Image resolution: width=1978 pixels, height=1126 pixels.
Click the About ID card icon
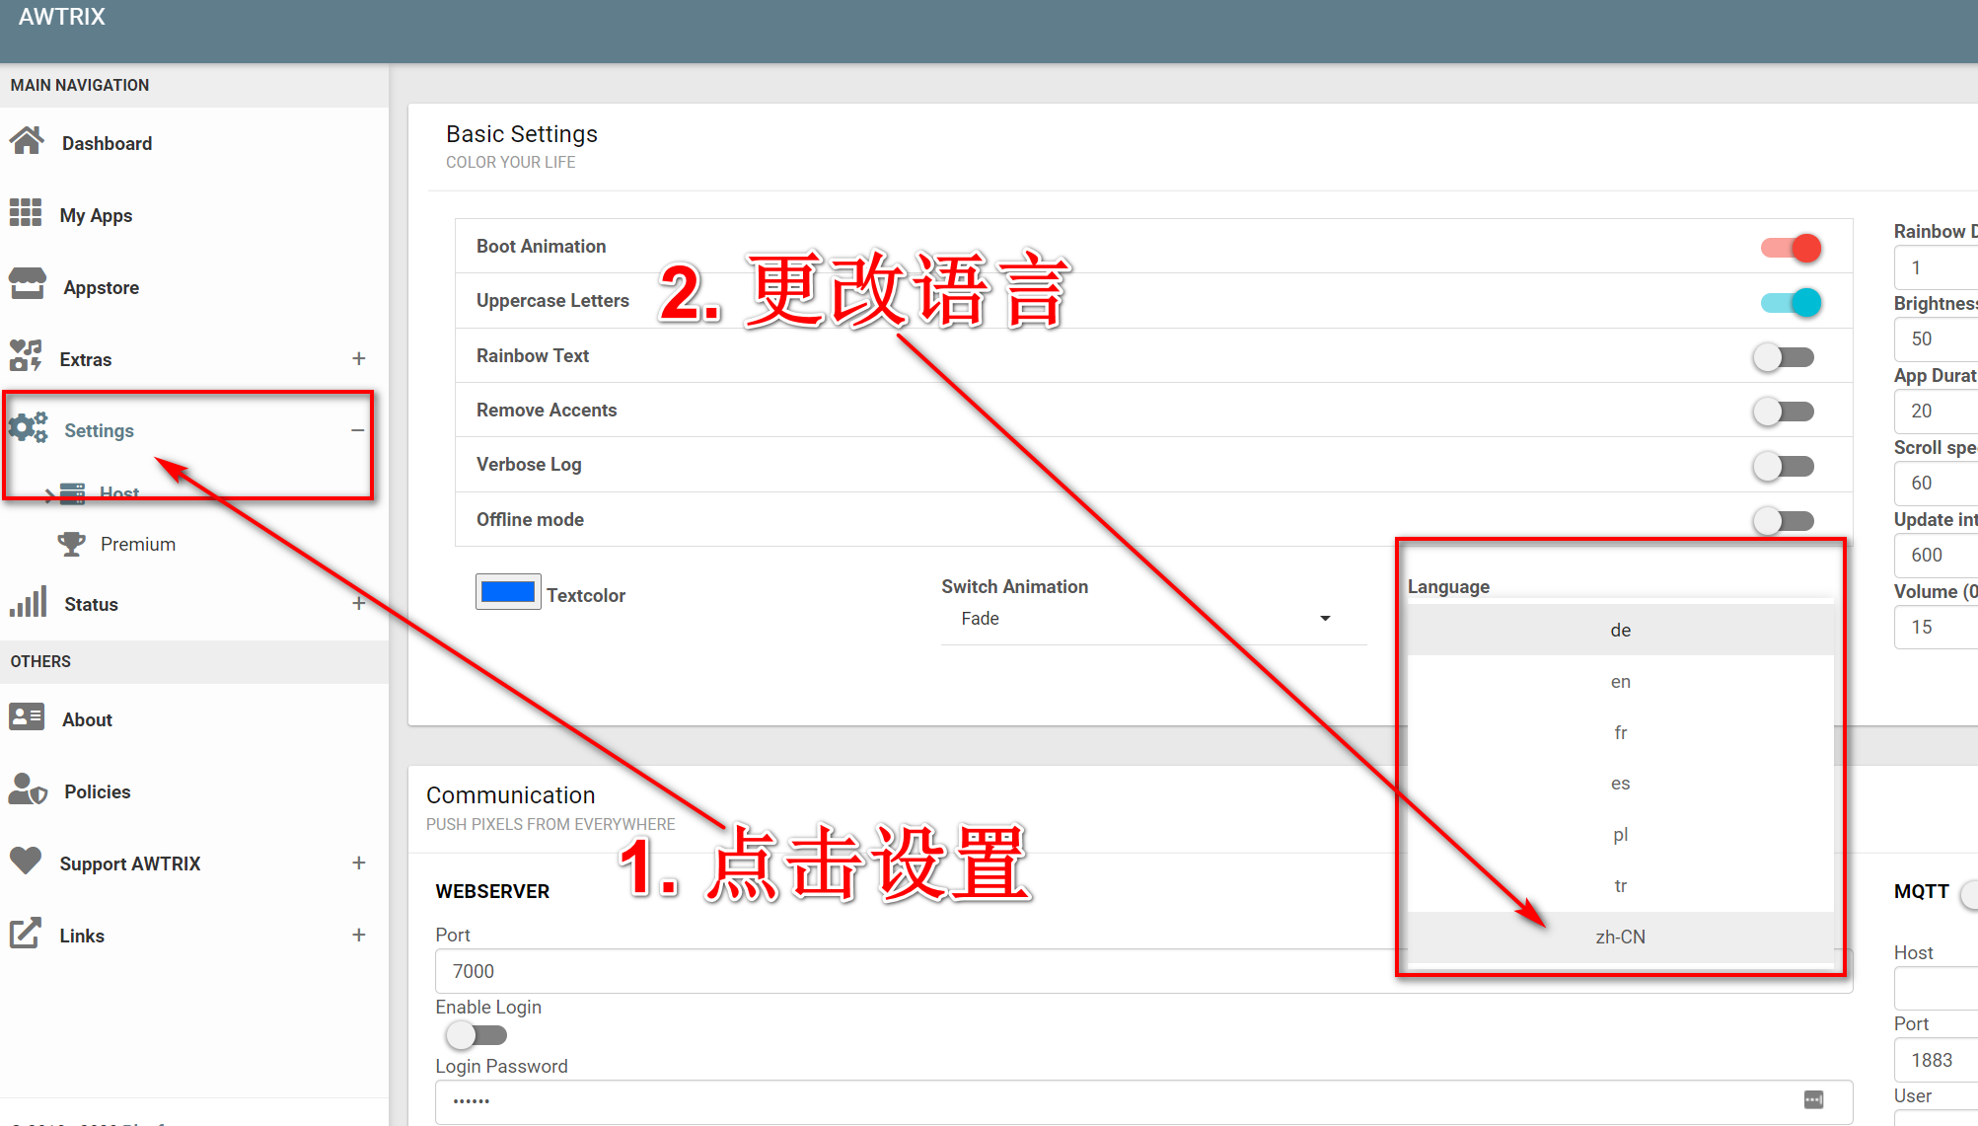tap(27, 717)
